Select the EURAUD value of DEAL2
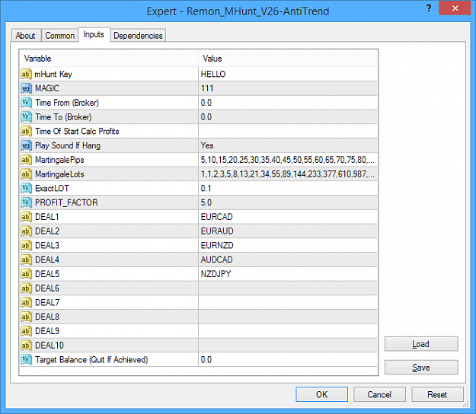 (288, 231)
